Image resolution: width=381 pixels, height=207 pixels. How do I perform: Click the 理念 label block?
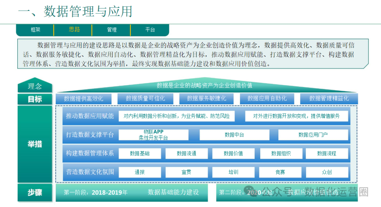(x=35, y=85)
